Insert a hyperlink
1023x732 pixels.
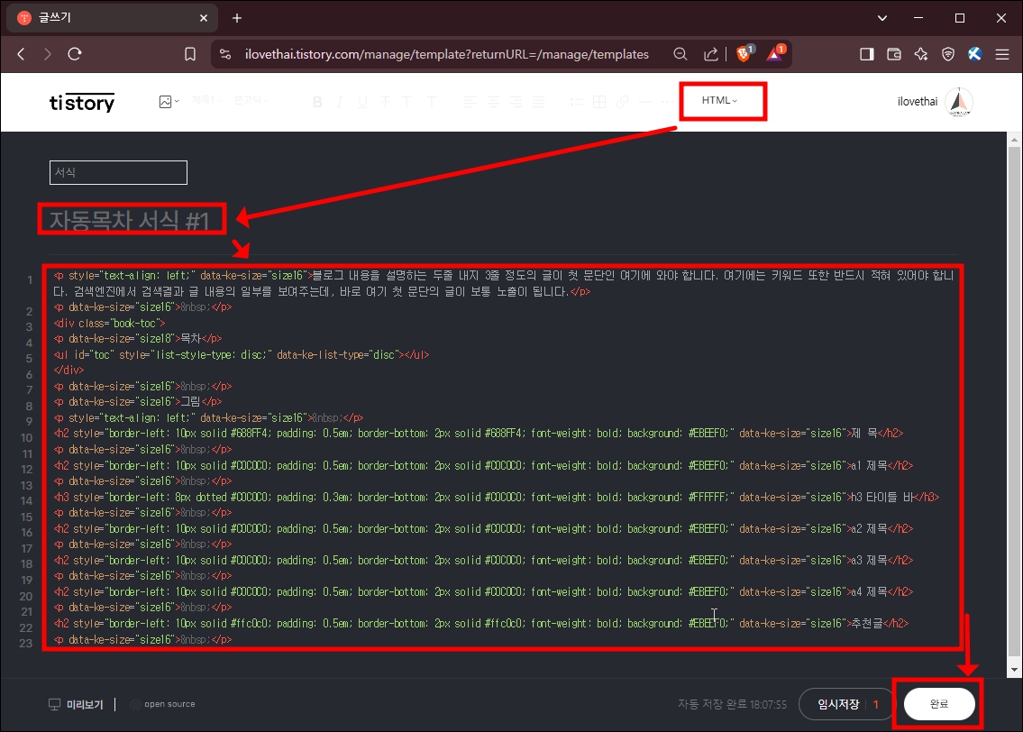click(623, 102)
